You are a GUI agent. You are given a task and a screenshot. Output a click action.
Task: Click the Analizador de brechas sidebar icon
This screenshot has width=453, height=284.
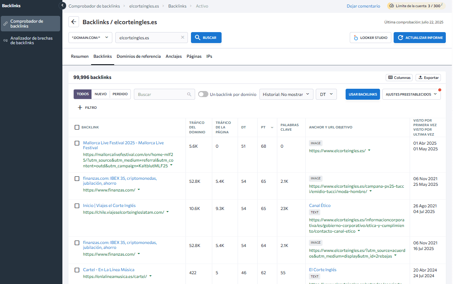[6, 40]
